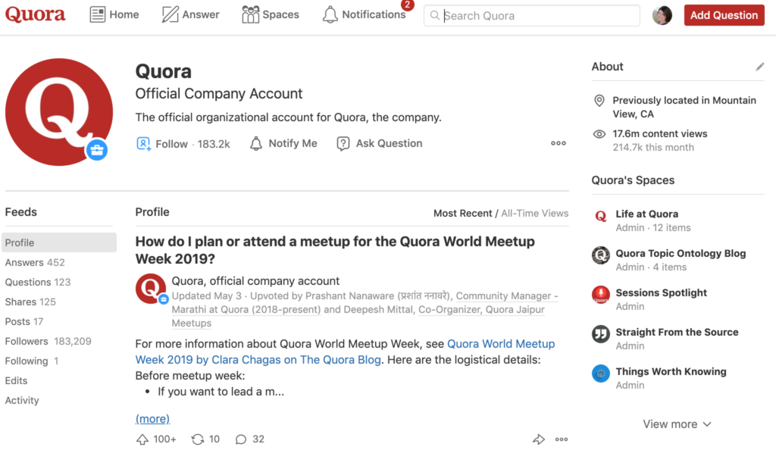Open Community Manager - Marathi credential link
This screenshot has width=776, height=450.
coord(365,302)
